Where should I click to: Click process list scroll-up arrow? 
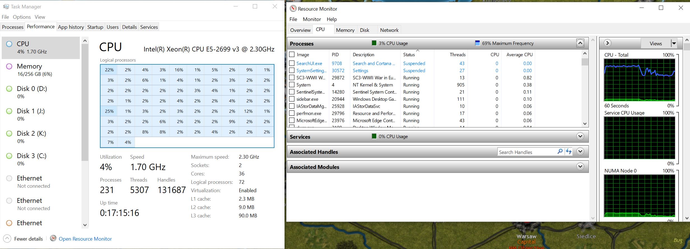click(585, 53)
